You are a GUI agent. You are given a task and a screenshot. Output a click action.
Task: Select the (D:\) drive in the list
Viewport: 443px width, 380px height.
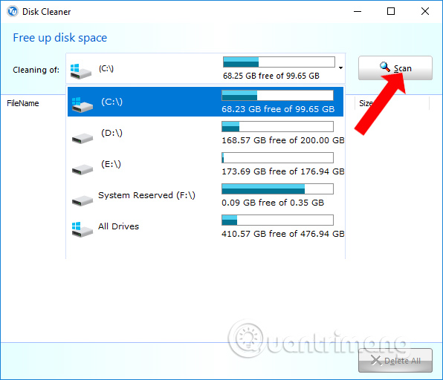pyautogui.click(x=205, y=133)
